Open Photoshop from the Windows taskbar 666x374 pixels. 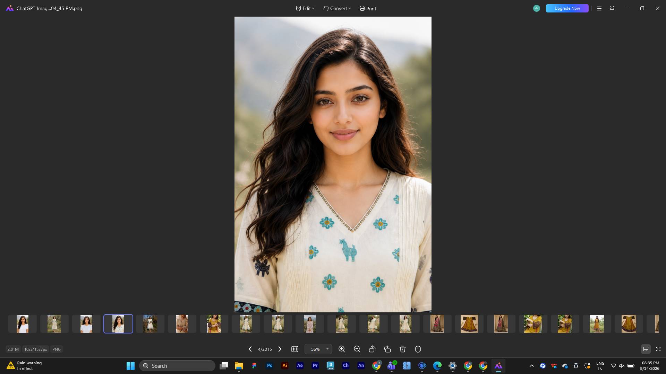[x=270, y=366]
